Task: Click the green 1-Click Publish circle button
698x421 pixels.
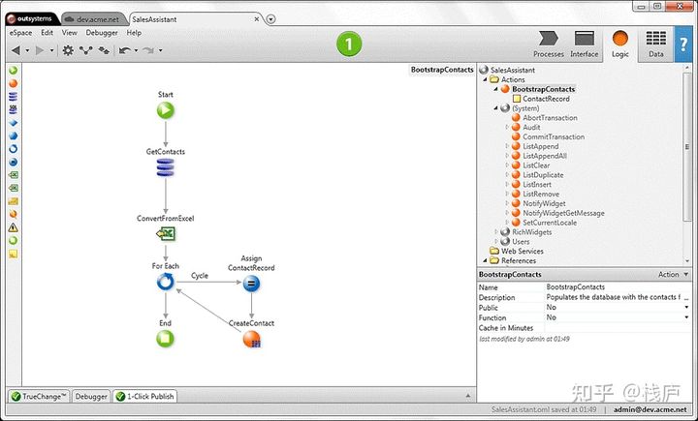Action: point(349,44)
